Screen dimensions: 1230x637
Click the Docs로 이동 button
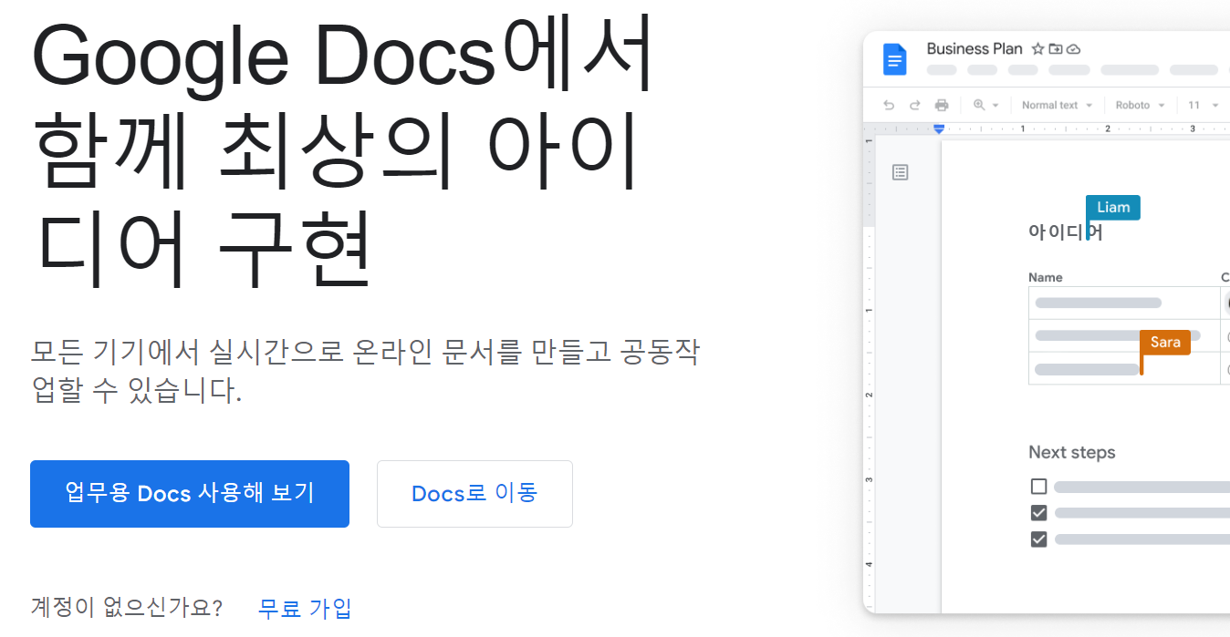tap(474, 494)
